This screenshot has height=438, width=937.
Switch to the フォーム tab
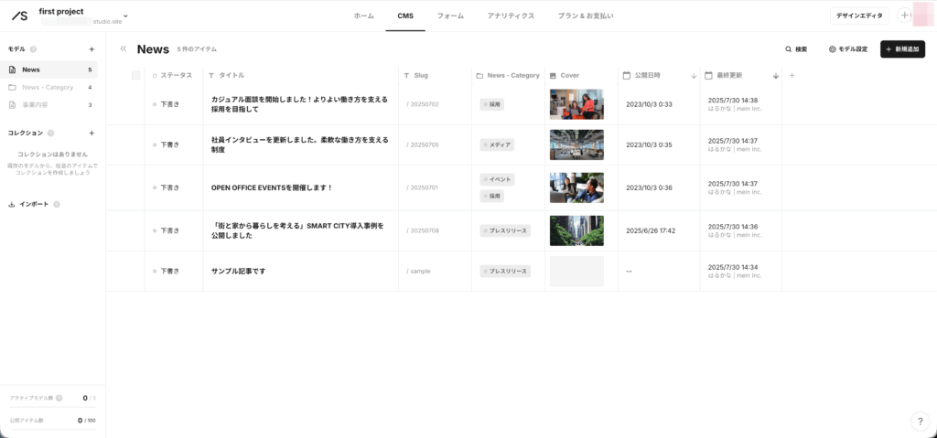tap(449, 16)
